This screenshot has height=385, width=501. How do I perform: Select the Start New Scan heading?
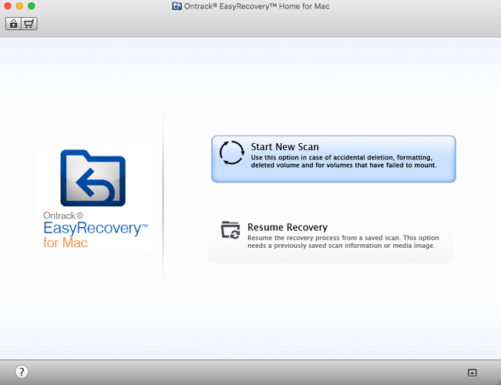[284, 146]
